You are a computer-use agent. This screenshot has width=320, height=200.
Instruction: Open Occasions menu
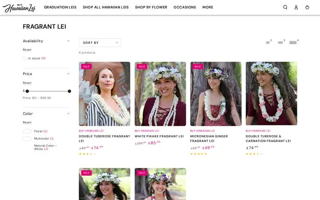[185, 7]
